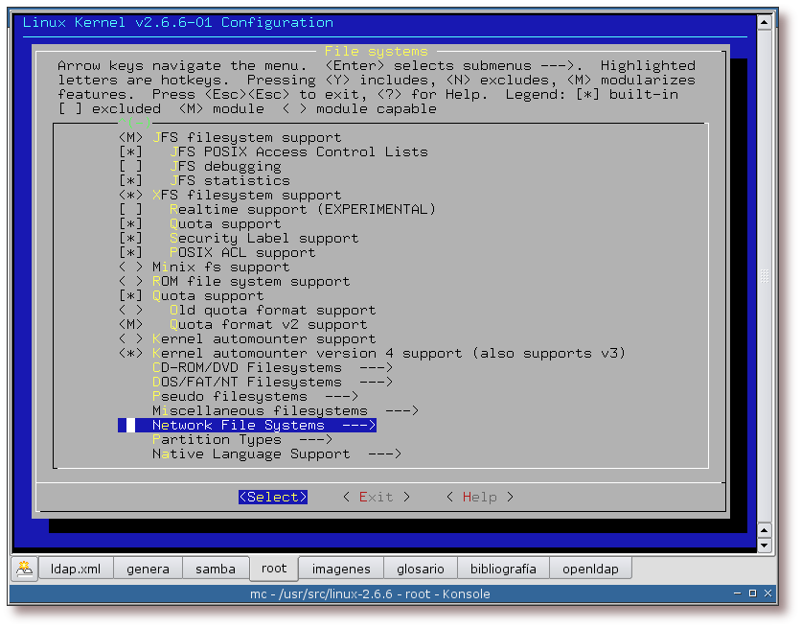Expand the Partition Types submenu
Image resolution: width=801 pixels, height=628 pixels.
[x=220, y=439]
